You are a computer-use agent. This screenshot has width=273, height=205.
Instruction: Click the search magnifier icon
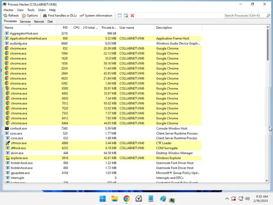[268, 15]
